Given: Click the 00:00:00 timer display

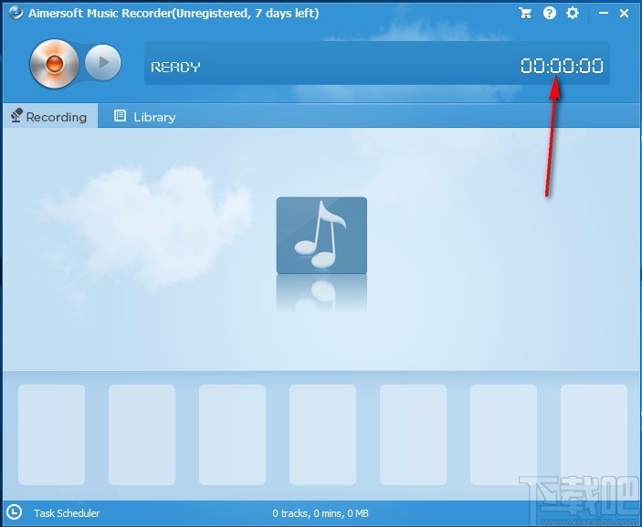Looking at the screenshot, I should tap(562, 66).
